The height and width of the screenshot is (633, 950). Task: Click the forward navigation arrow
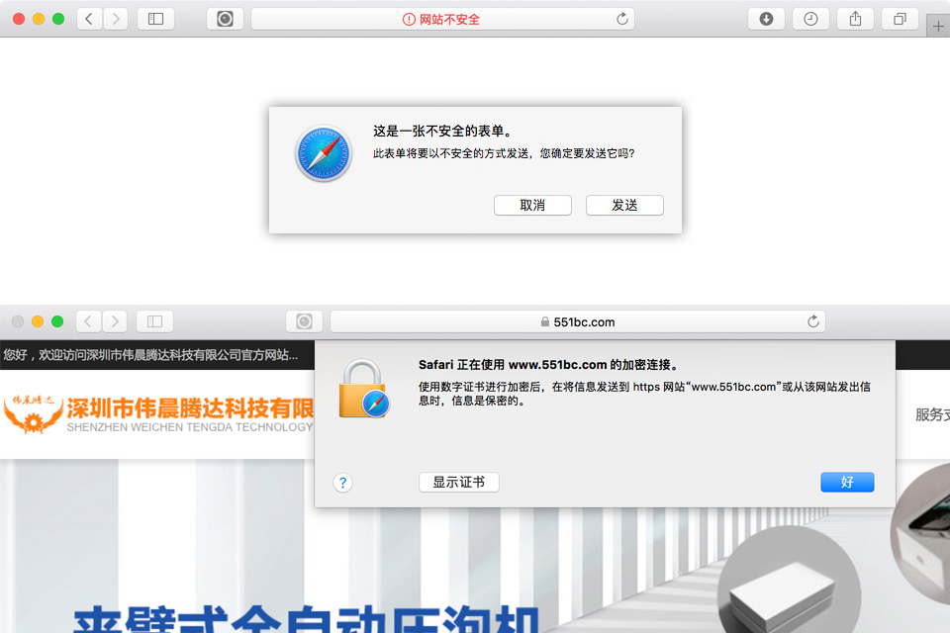[116, 18]
